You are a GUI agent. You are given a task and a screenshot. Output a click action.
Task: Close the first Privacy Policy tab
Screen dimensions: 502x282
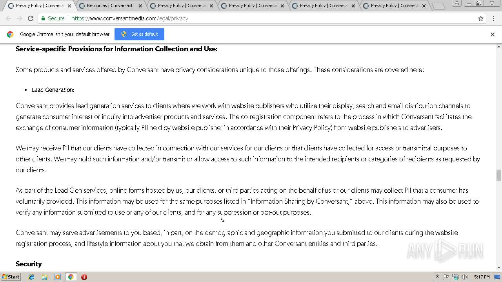69,6
